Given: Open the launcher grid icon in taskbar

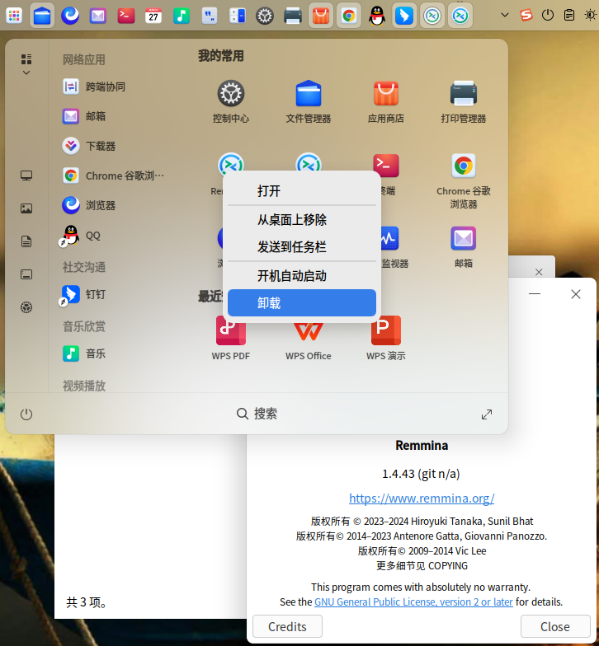Looking at the screenshot, I should (14, 16).
